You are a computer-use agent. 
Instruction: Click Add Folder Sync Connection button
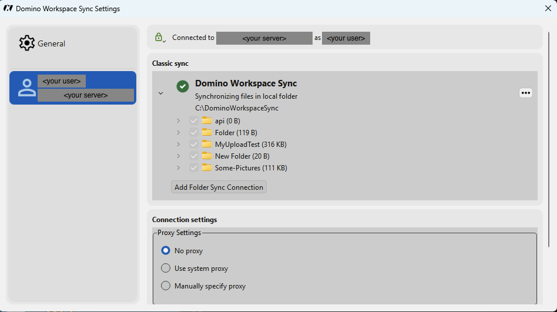(x=219, y=187)
